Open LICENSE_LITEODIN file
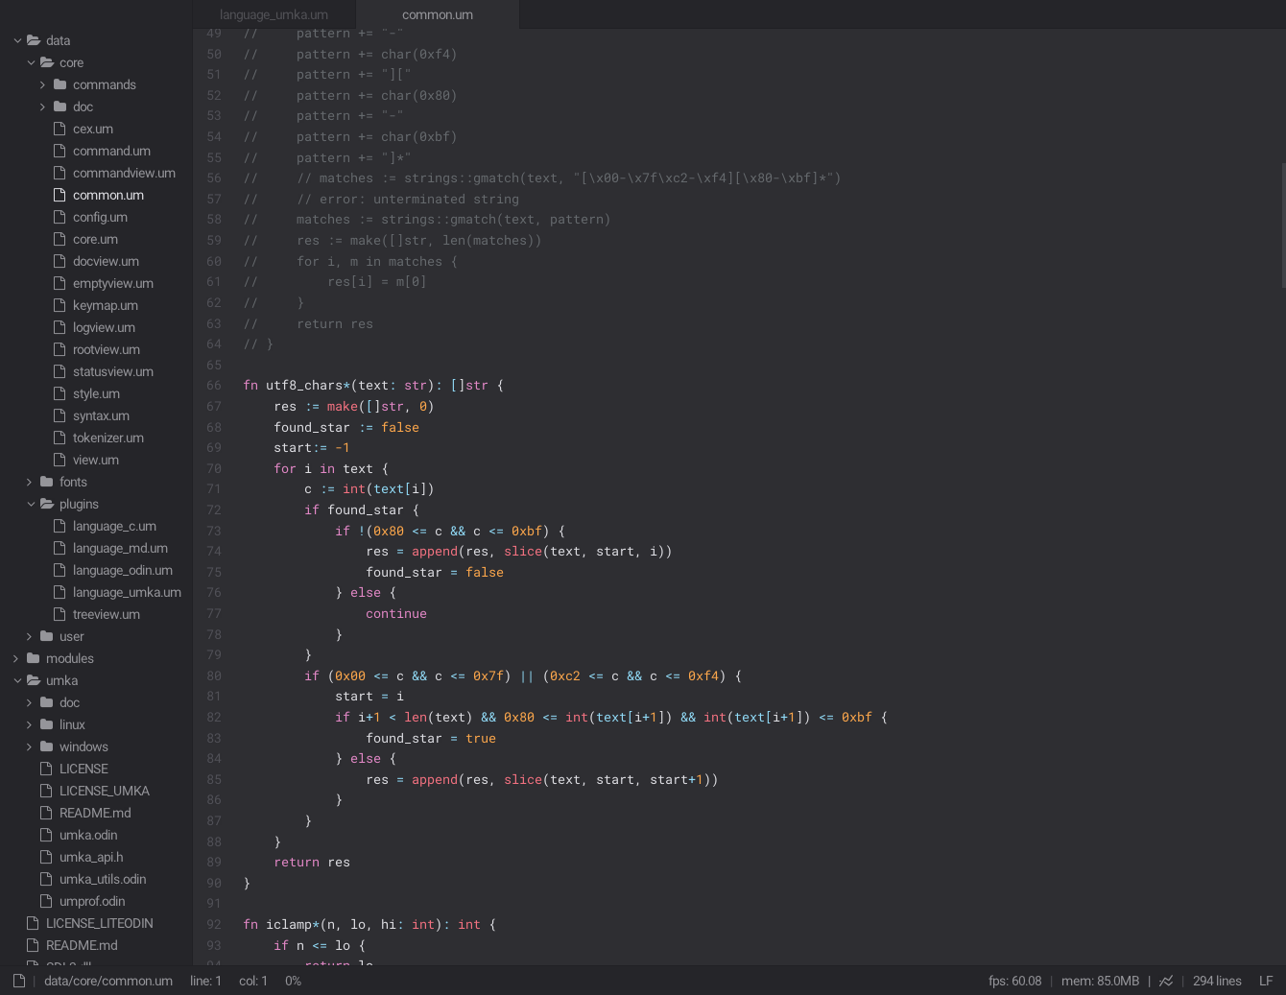Image resolution: width=1286 pixels, height=995 pixels. (x=100, y=923)
